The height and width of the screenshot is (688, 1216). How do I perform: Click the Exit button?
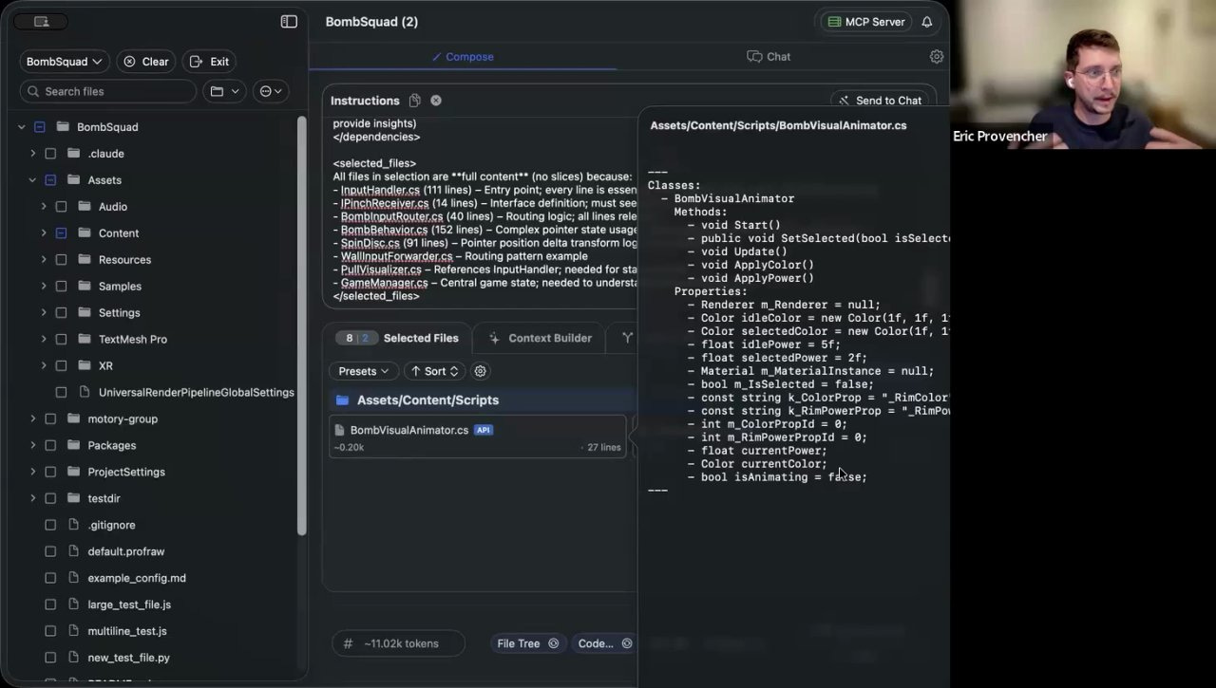pos(209,62)
